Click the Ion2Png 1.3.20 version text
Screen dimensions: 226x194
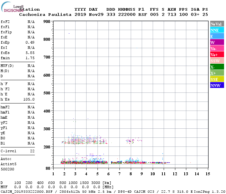click(210, 192)
